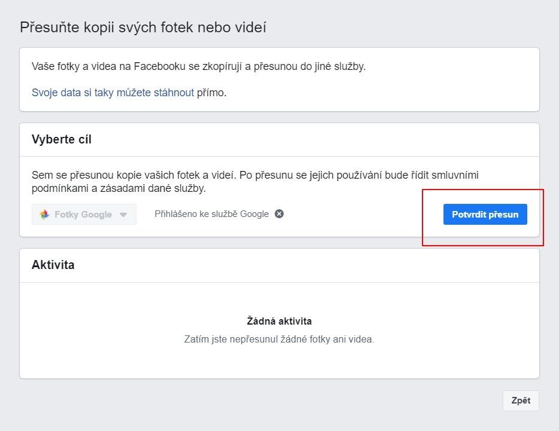Click the Vaše fotky a videa na Facebooku sentence

198,66
